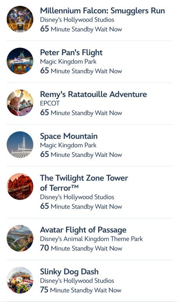Tap the 70 Minute Standby Wait text

coord(81,248)
